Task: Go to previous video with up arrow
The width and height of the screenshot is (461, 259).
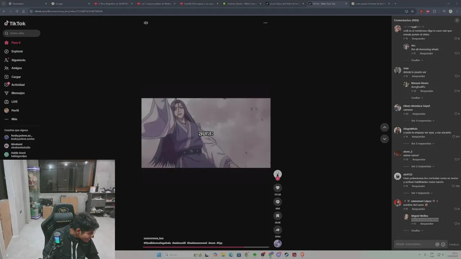Action: (x=384, y=127)
